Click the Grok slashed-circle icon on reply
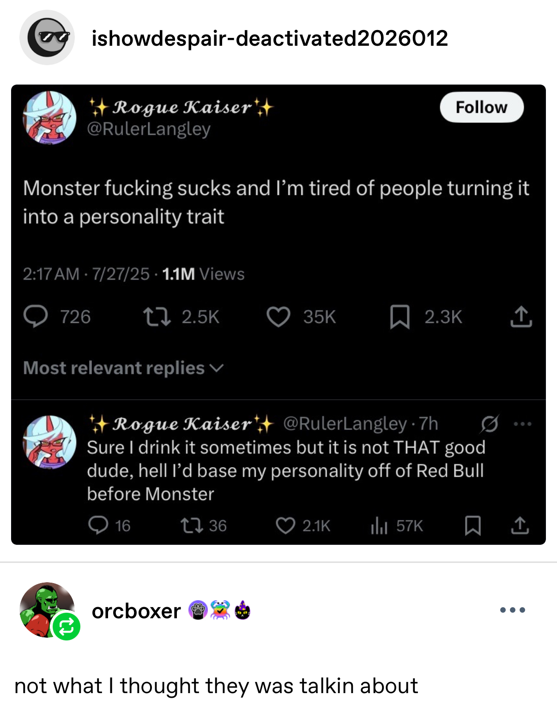 click(x=489, y=424)
